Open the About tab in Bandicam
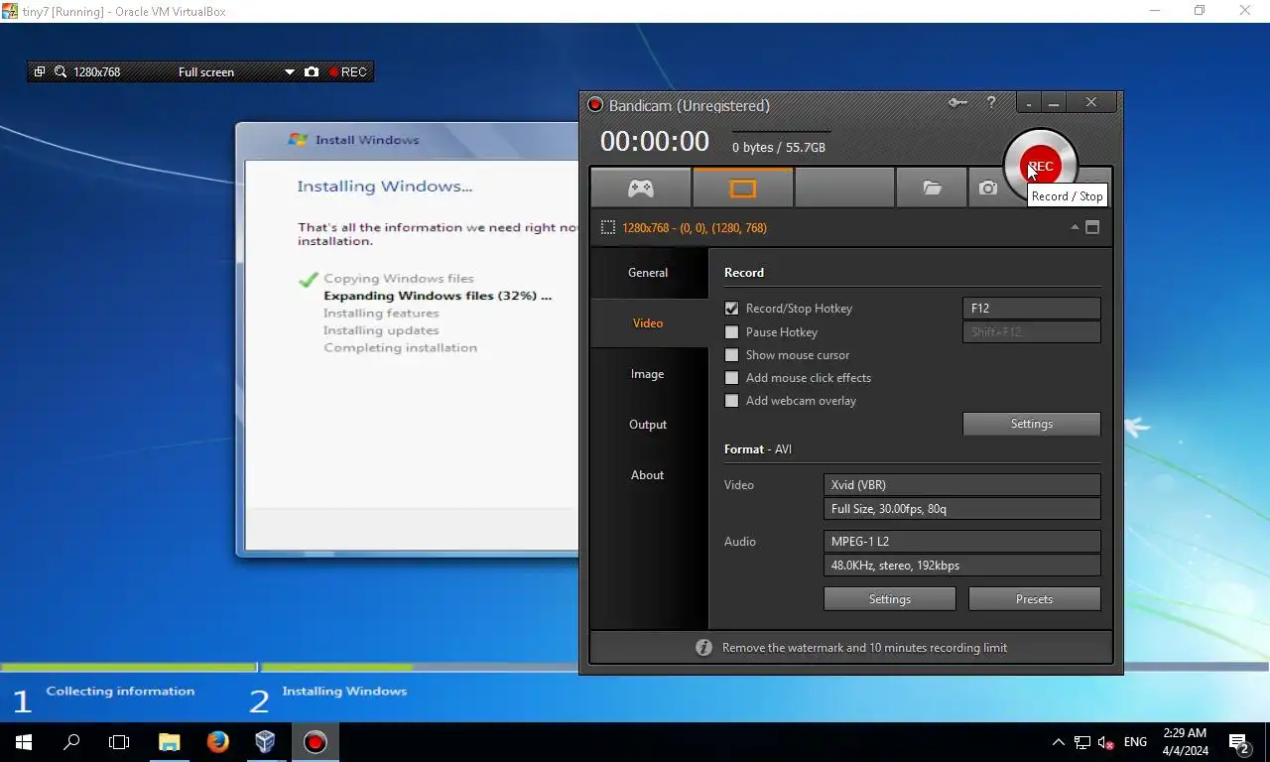Screen dimensions: 1270x762 click(x=649, y=475)
